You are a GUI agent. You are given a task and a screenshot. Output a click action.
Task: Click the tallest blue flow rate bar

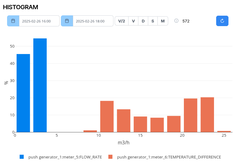tap(40, 85)
